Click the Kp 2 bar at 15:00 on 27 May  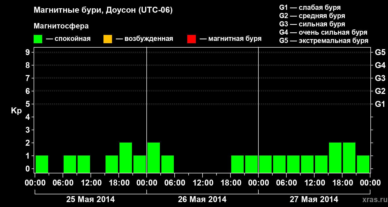pyautogui.click(x=335, y=158)
